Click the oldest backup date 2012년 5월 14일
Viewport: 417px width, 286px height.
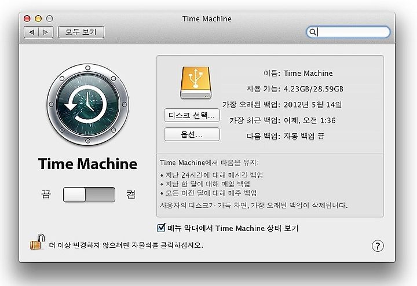click(x=313, y=104)
